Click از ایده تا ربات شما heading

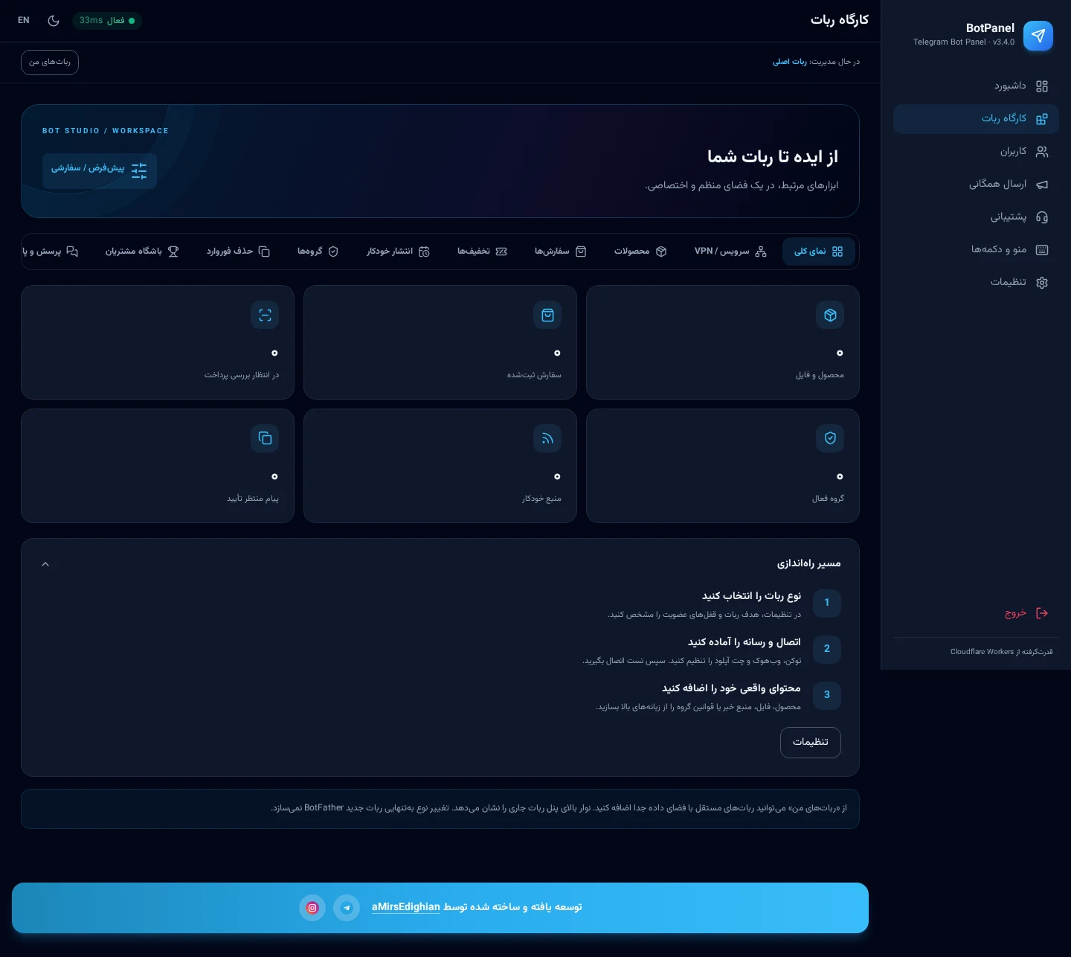pyautogui.click(x=773, y=157)
